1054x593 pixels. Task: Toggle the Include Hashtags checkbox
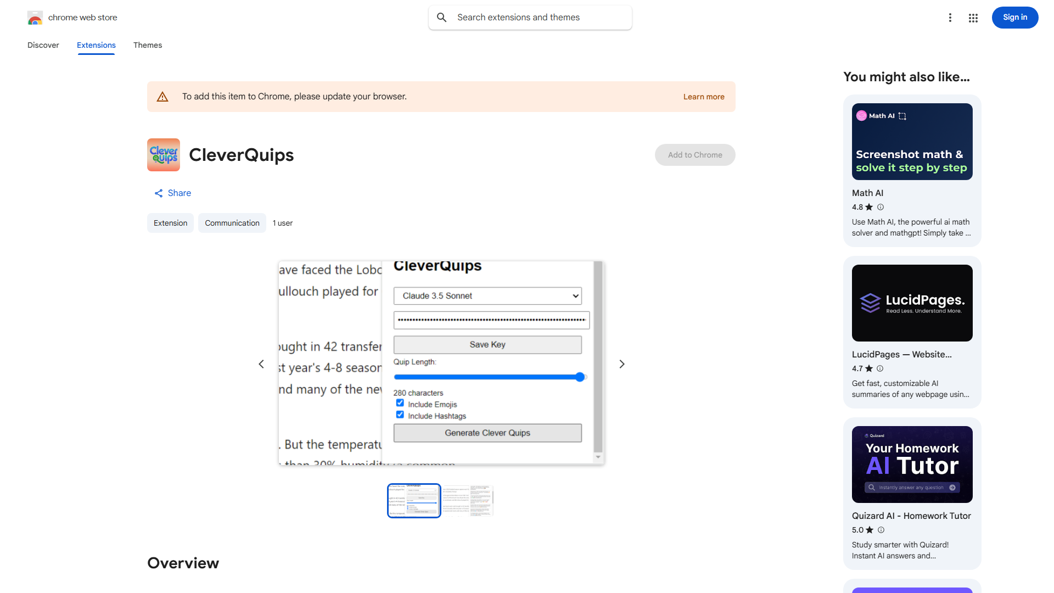[400, 415]
